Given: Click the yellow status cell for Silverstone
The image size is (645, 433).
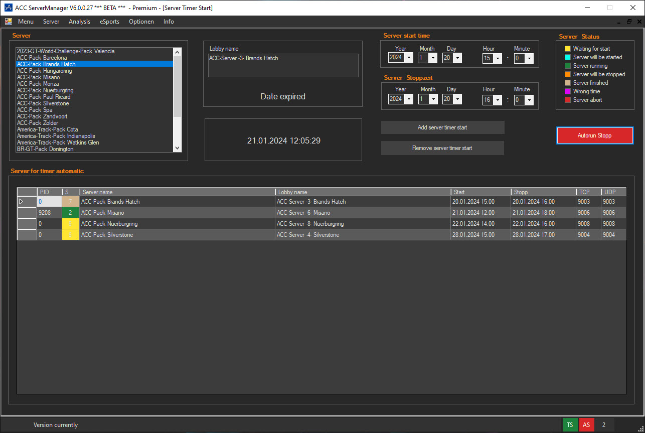Looking at the screenshot, I should 70,235.
